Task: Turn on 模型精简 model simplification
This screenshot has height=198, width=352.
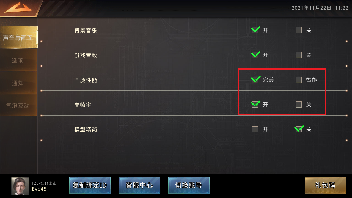Action: click(255, 129)
